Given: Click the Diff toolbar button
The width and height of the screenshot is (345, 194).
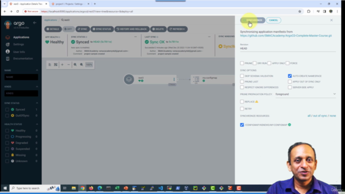Looking at the screenshot, I should tap(68, 29).
